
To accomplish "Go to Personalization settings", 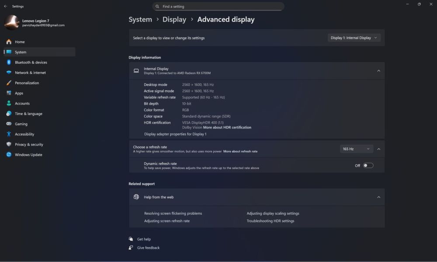I will pyautogui.click(x=40, y=83).
